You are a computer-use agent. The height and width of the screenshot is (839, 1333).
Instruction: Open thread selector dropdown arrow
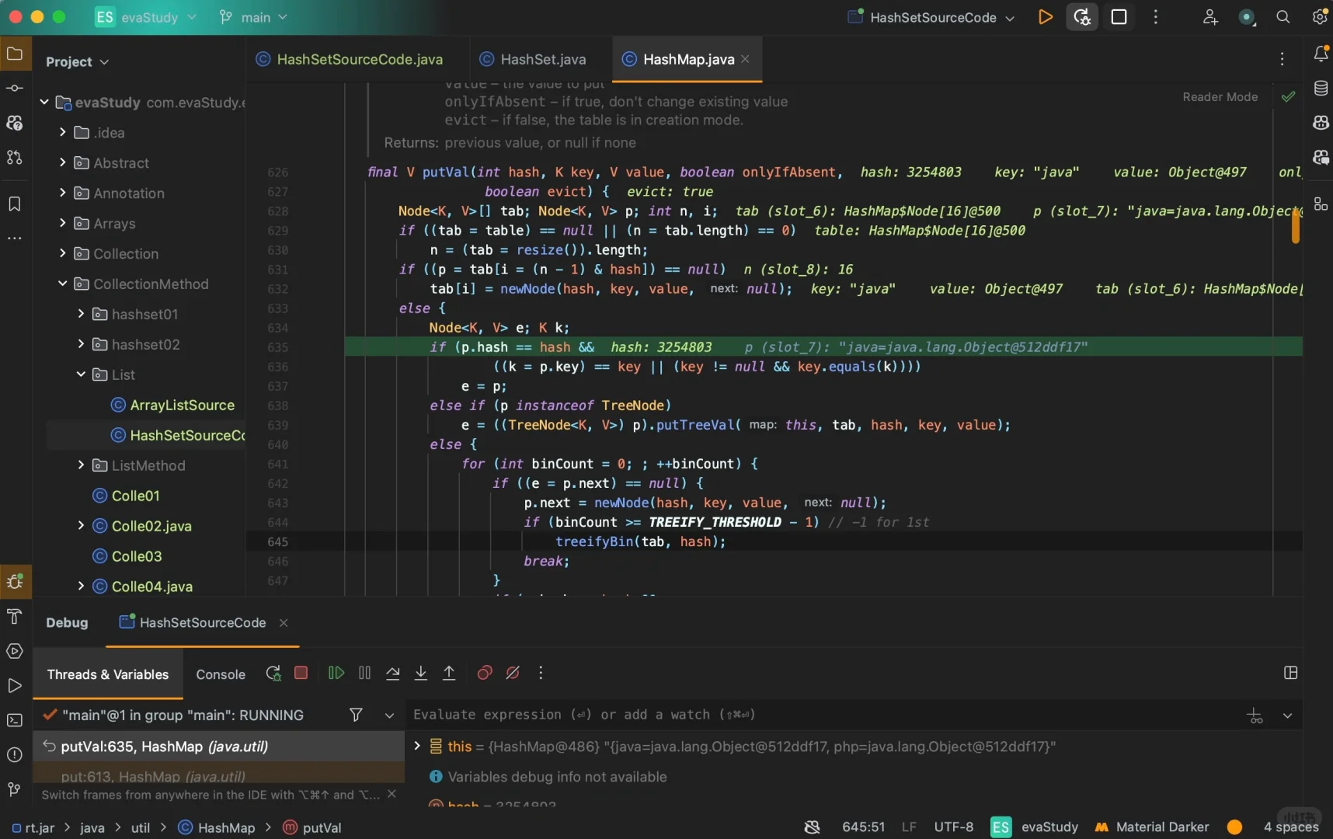coord(389,715)
